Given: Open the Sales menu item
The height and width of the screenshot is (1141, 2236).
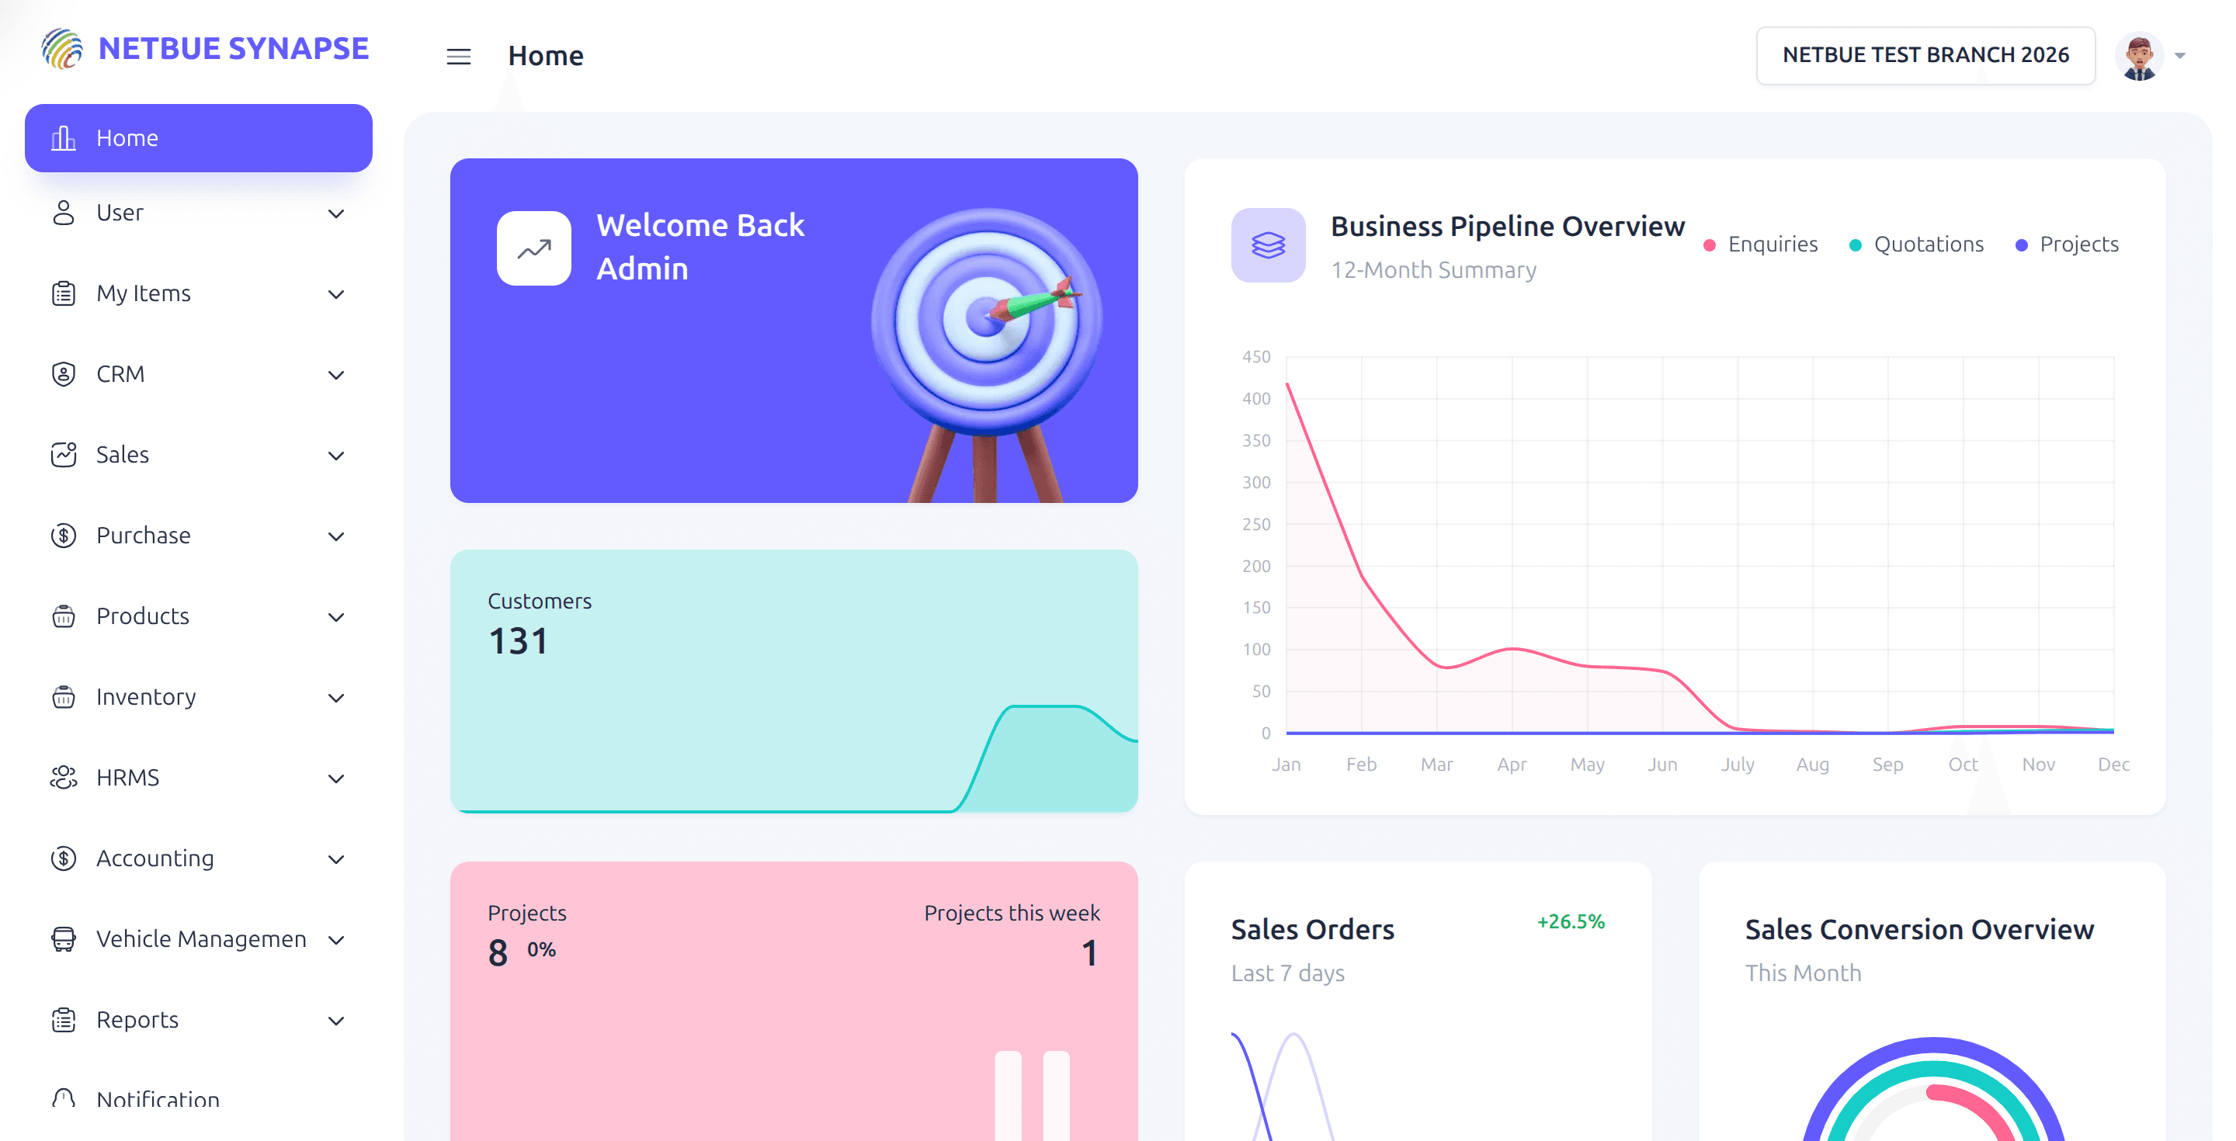Looking at the screenshot, I should pyautogui.click(x=199, y=455).
